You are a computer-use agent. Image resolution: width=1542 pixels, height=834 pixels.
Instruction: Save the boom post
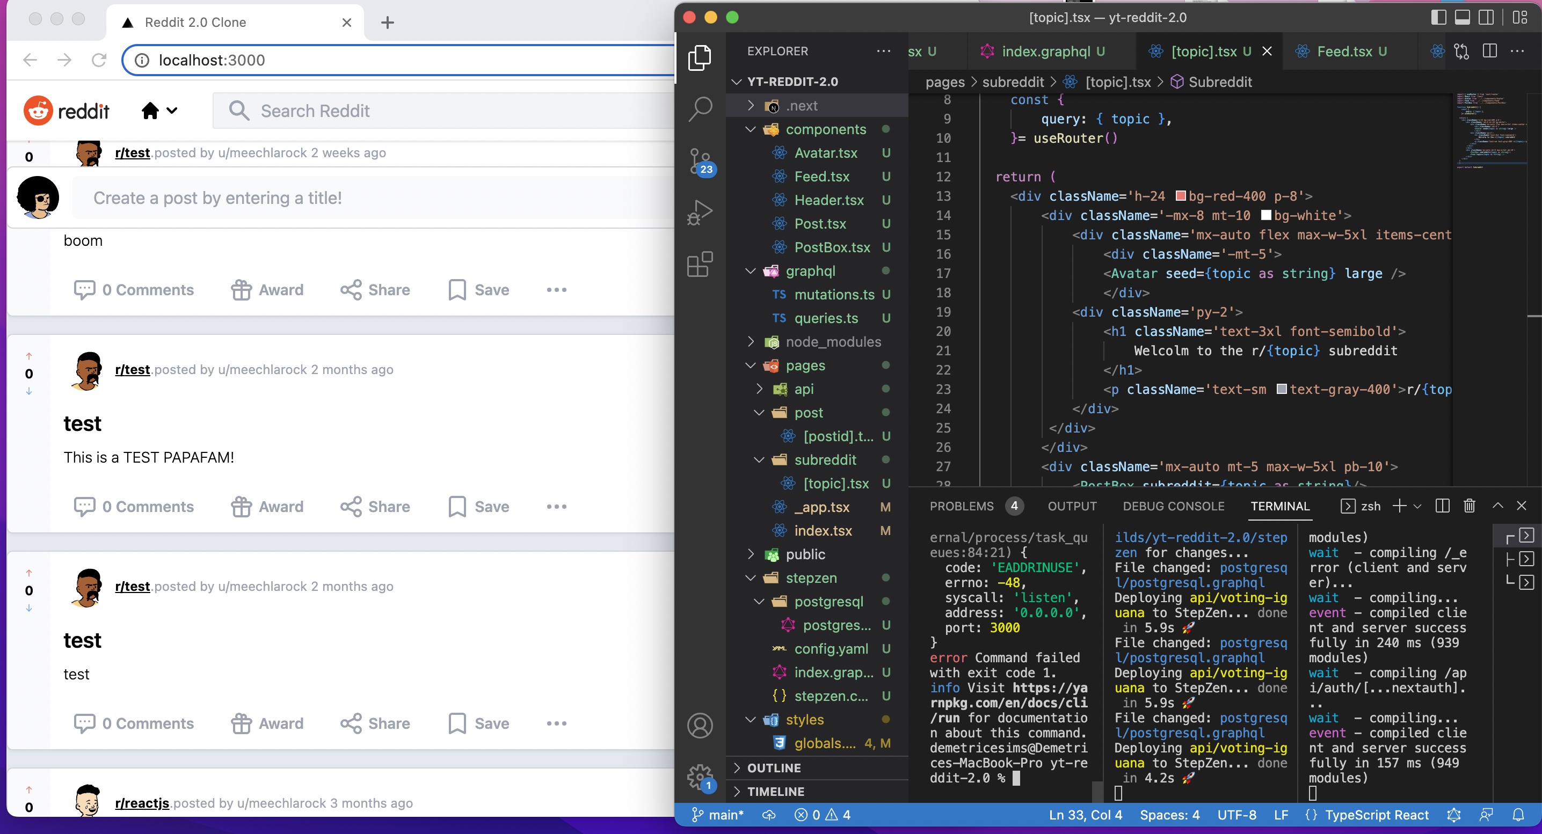[x=479, y=290]
